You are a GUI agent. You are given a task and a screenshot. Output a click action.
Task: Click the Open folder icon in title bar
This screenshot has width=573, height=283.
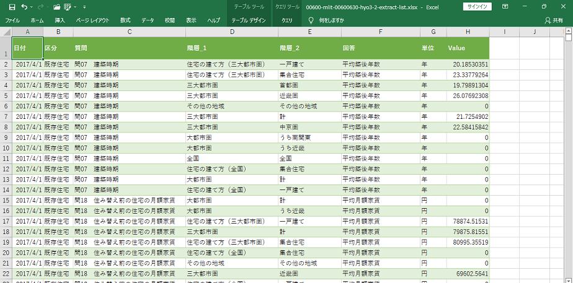(x=56, y=7)
